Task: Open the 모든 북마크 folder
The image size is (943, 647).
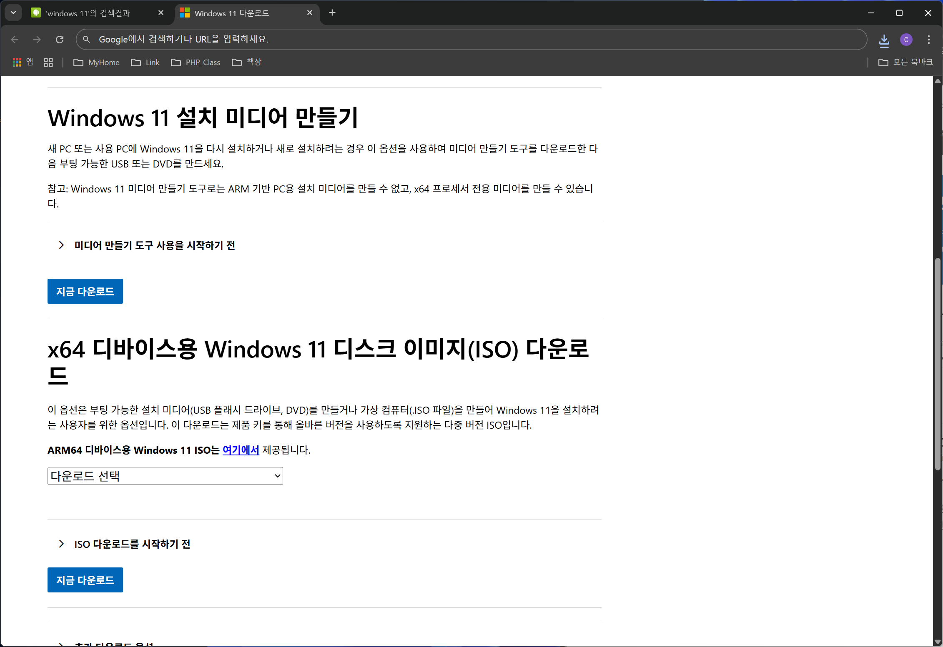Action: pyautogui.click(x=905, y=62)
